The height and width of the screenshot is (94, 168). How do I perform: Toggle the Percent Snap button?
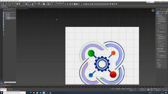tap(51, 4)
